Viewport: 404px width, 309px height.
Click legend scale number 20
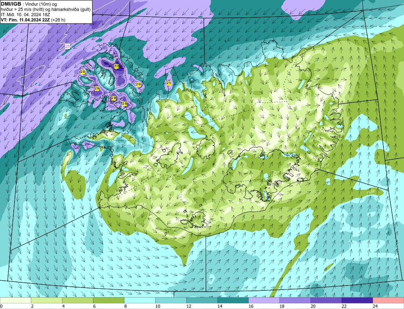click(313, 306)
